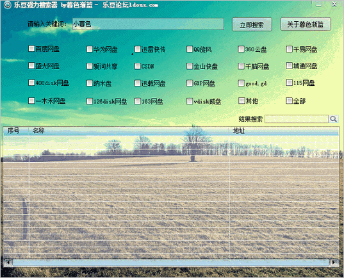The width and height of the screenshot is (344, 278).
Task: Tick the 华为网盘 checkbox
Action: (x=90, y=49)
